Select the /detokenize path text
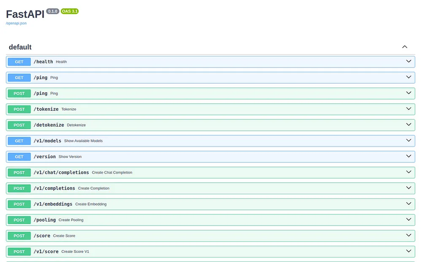This screenshot has height=262, width=422. [x=49, y=125]
